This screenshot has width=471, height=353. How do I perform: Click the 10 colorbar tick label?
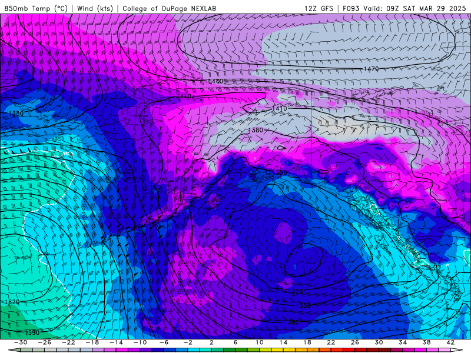tap(260, 342)
